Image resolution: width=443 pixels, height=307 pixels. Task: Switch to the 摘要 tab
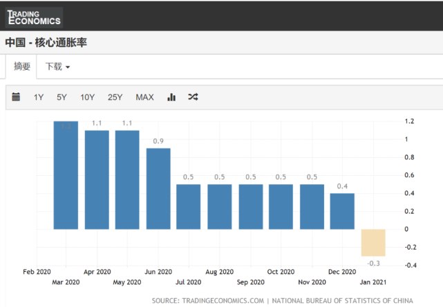point(22,66)
